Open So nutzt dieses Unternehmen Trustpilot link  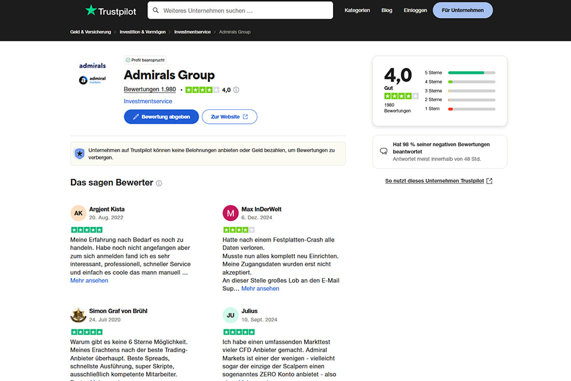click(438, 181)
